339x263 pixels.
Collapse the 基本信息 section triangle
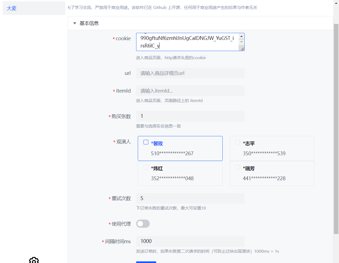75,23
